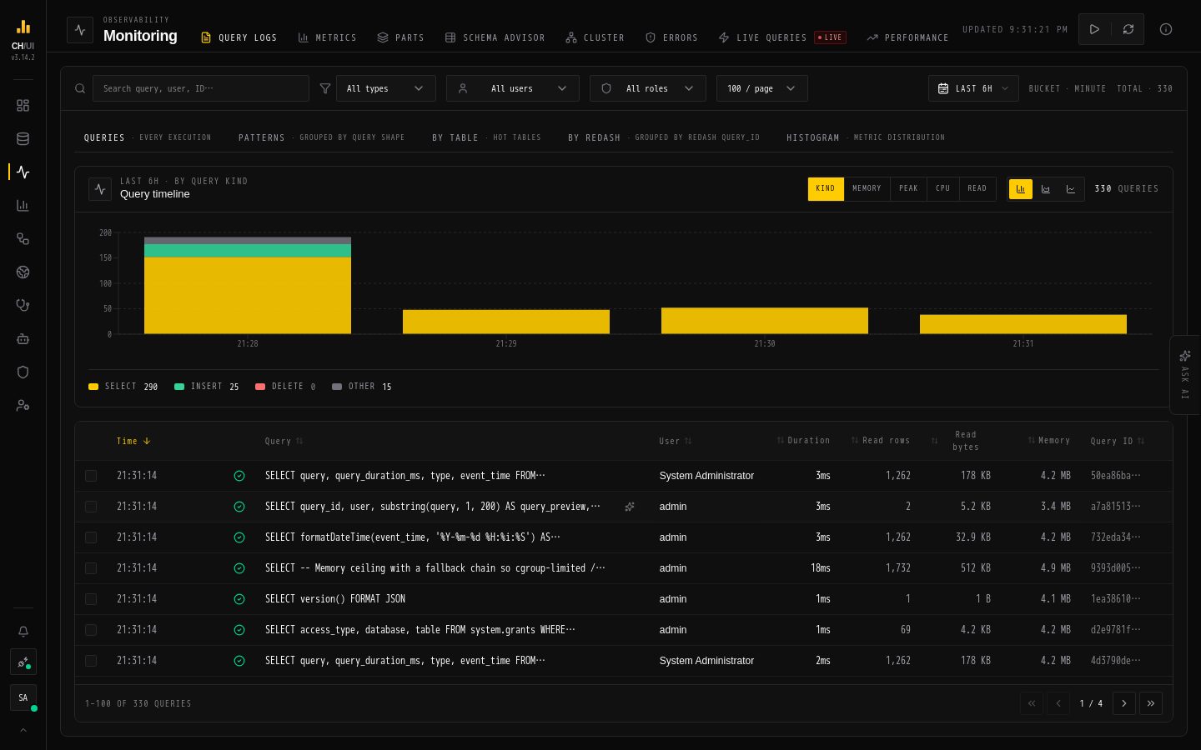Switch timeline to area chart view
1201x750 pixels.
(1045, 189)
